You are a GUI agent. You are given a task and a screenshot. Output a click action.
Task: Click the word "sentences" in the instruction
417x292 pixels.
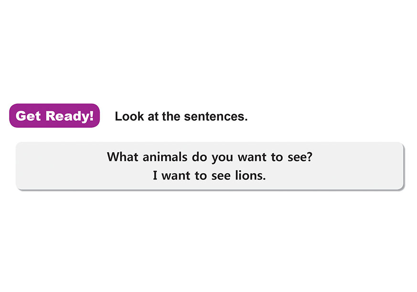point(214,116)
